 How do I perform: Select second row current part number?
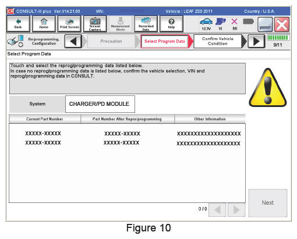43,143
